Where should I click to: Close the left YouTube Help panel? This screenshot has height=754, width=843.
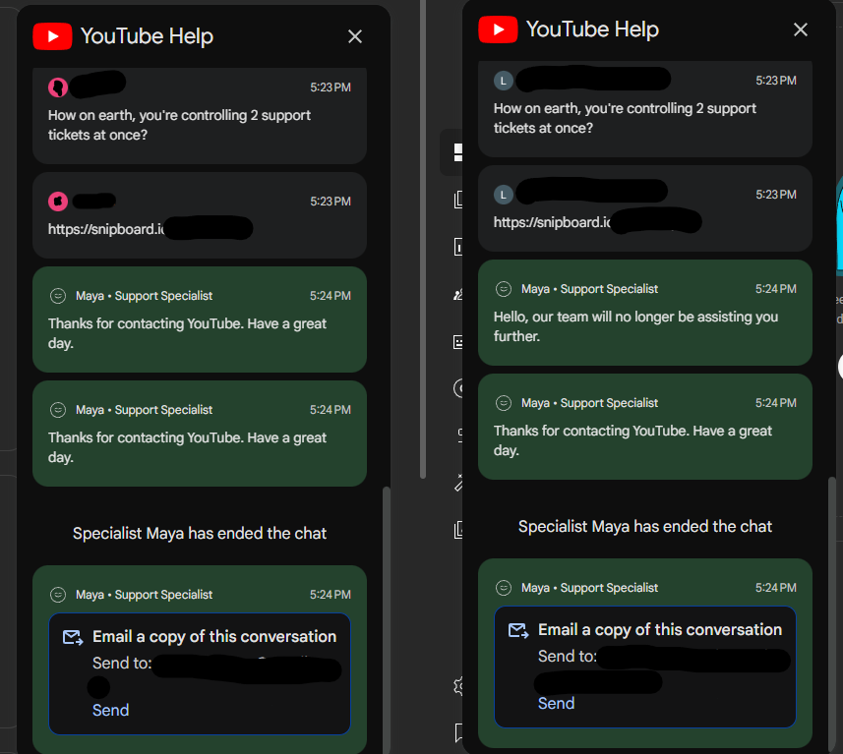coord(355,36)
